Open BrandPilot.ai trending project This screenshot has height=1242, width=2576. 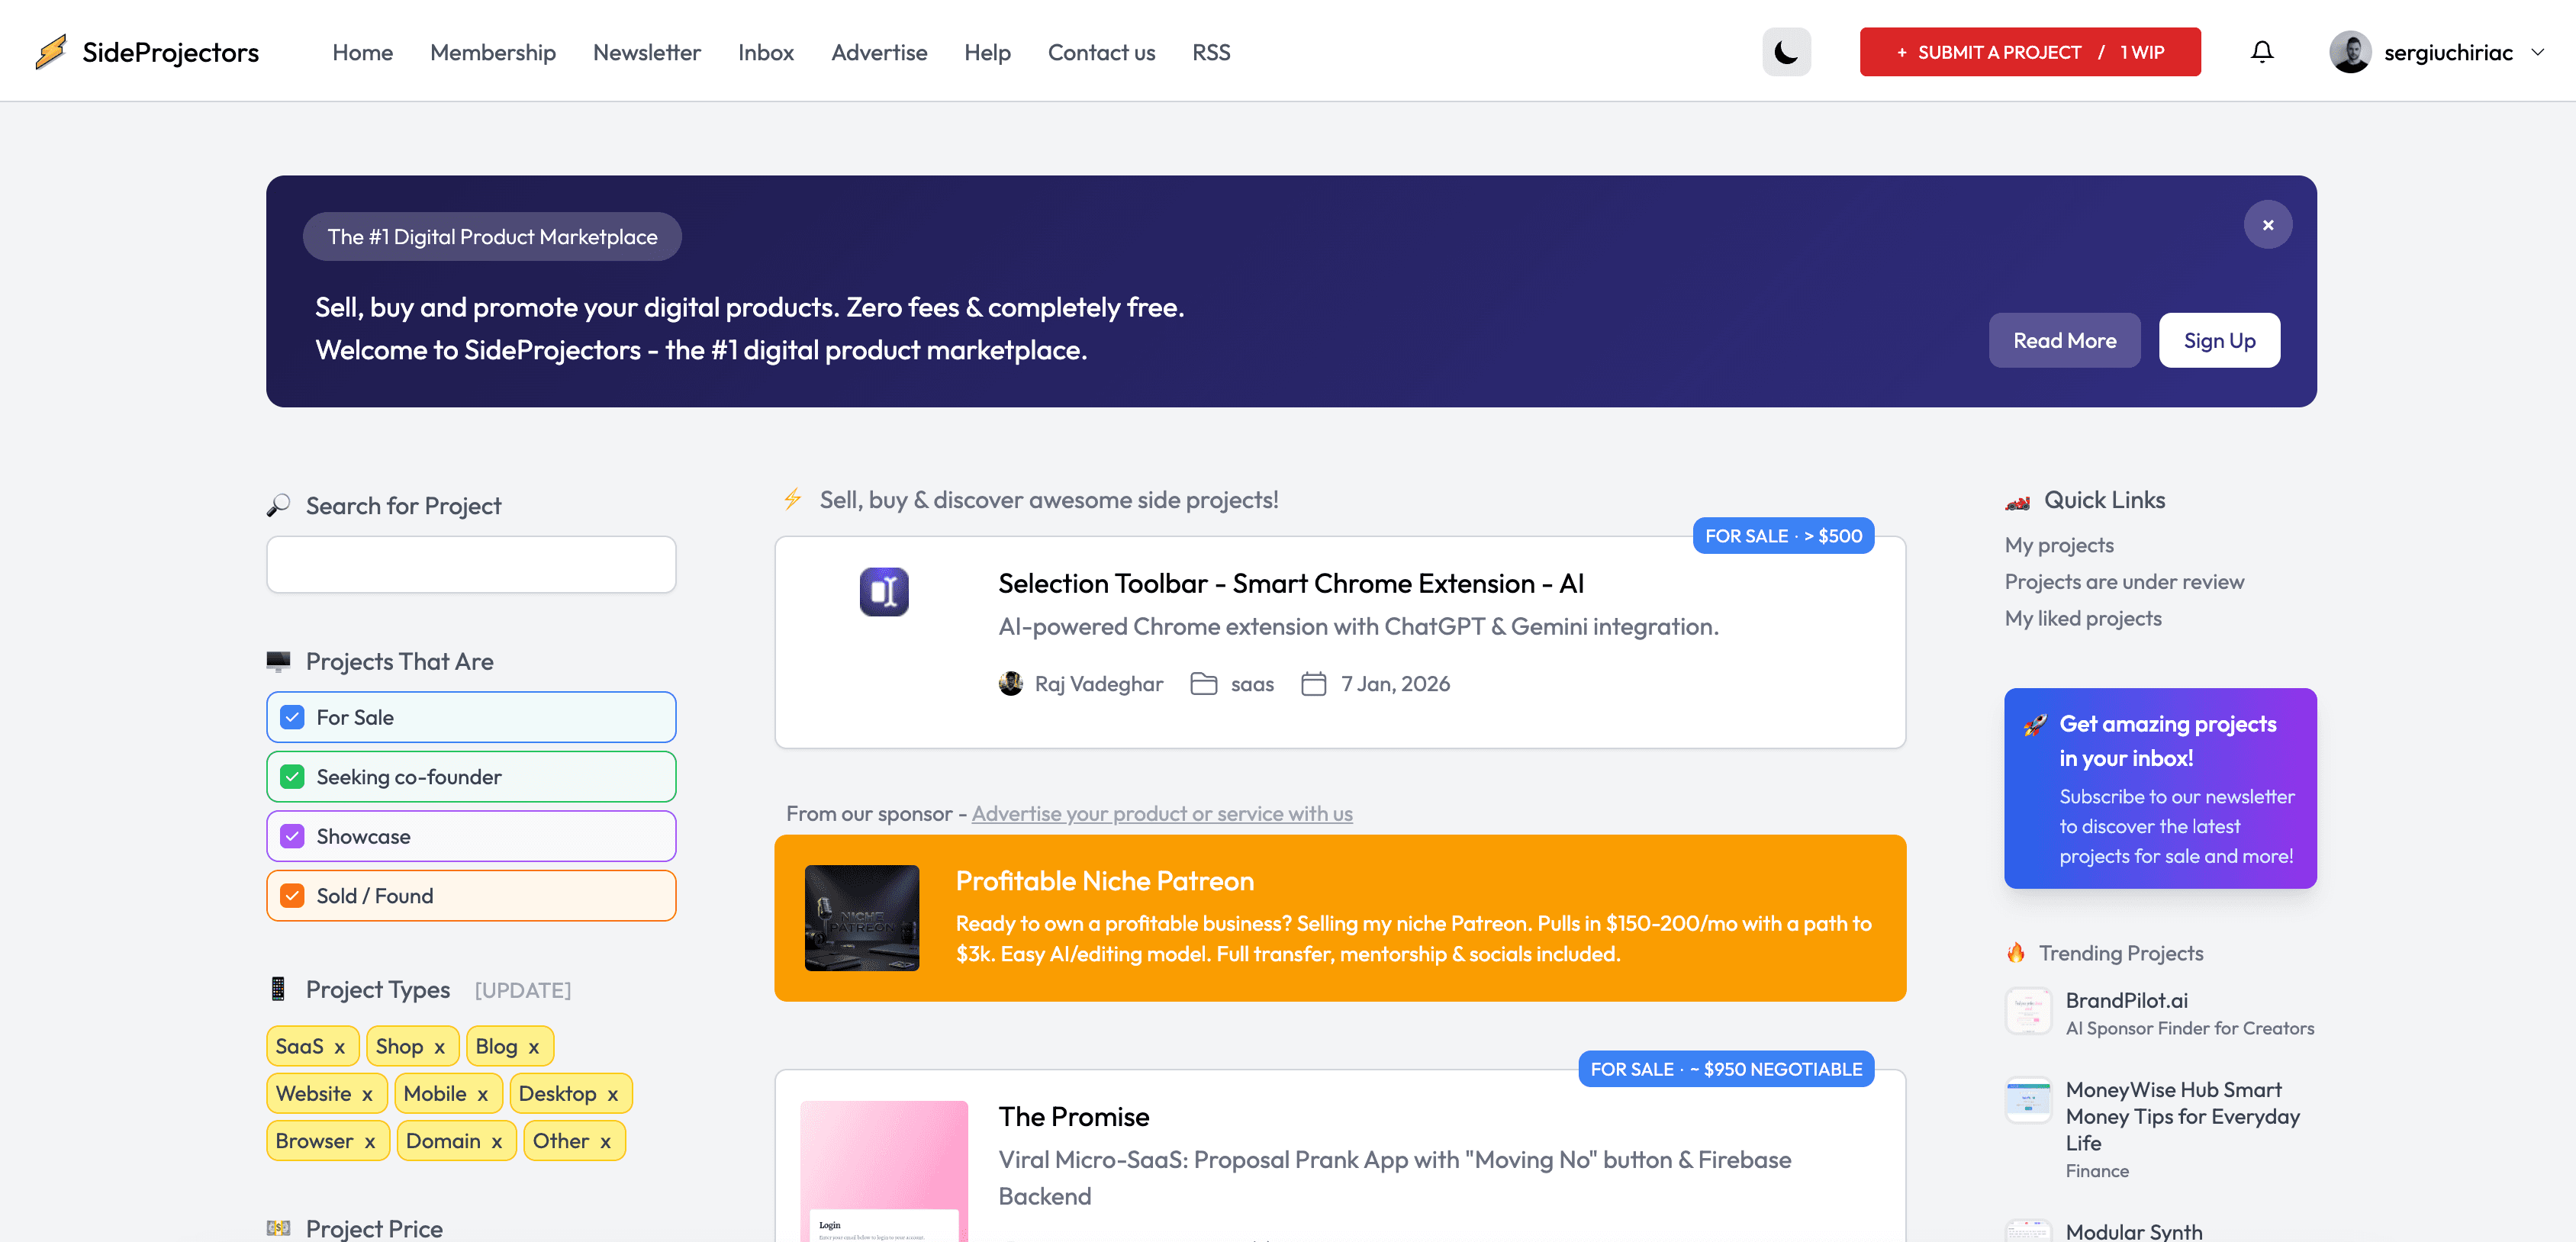pos(2126,1000)
